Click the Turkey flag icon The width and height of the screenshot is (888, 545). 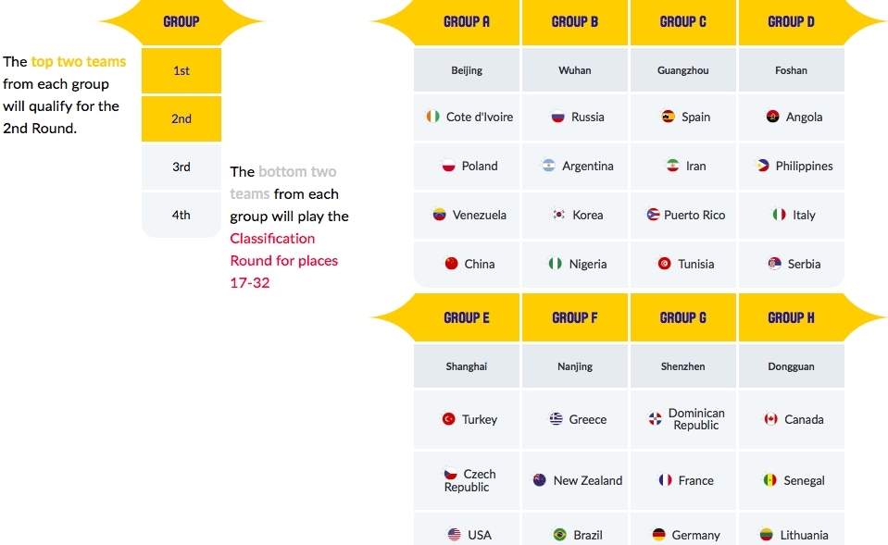pyautogui.click(x=449, y=419)
